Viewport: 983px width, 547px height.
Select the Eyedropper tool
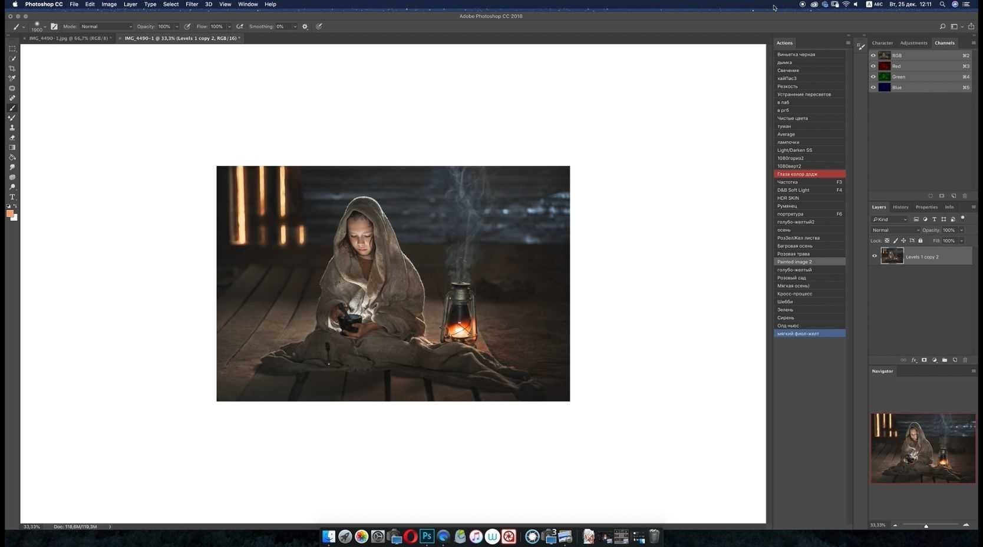pos(12,78)
